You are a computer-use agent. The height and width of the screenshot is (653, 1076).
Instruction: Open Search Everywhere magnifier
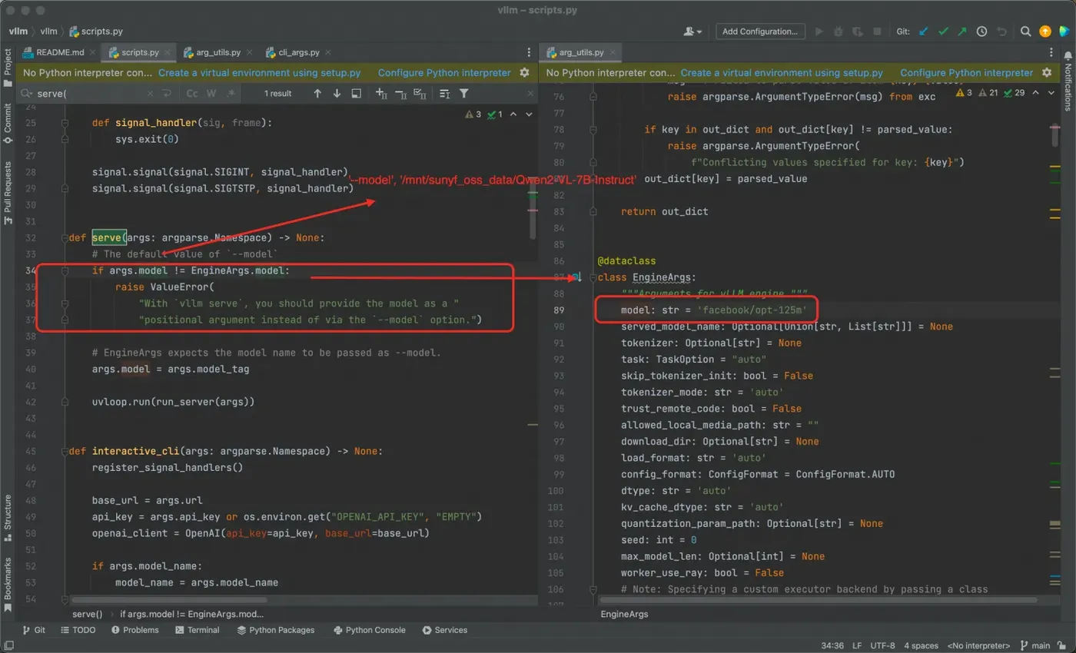pos(1025,31)
